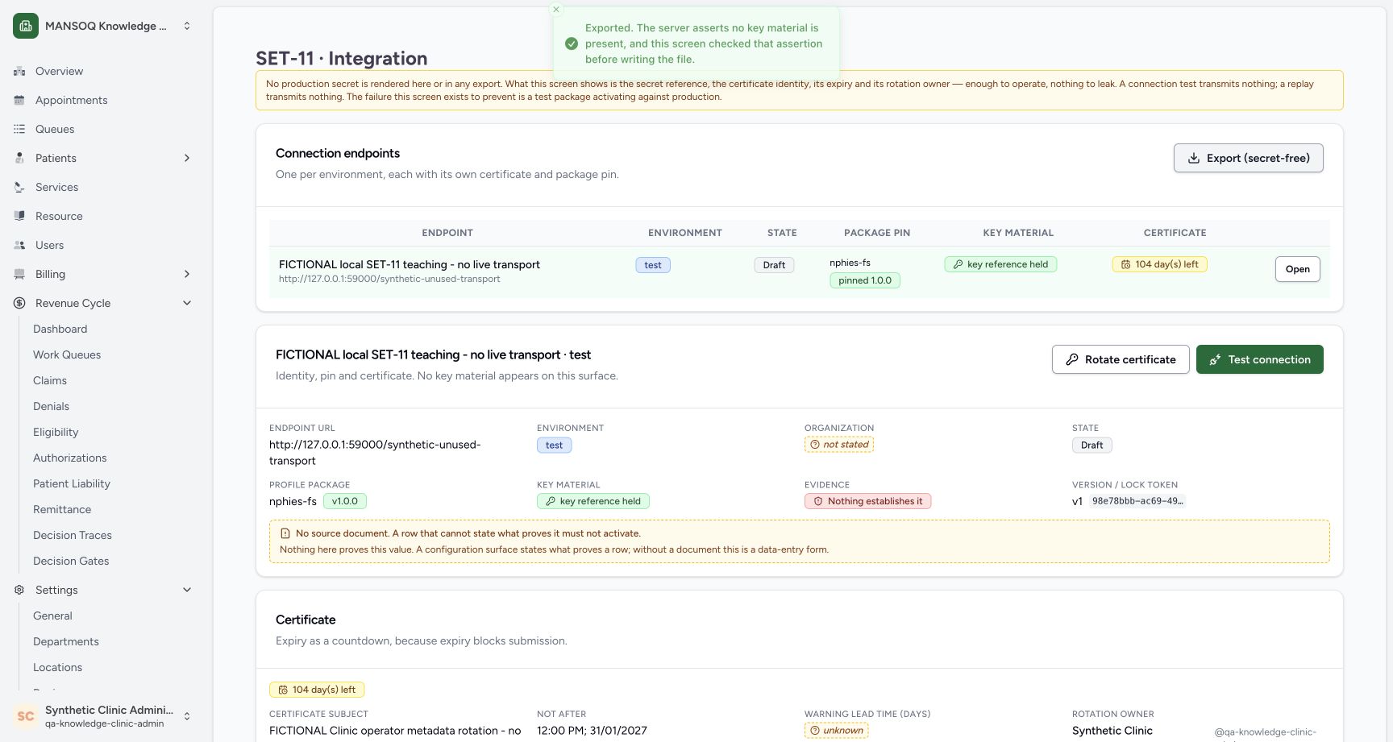Screen dimensions: 1393x742
Task: Click the download icon in the Export button
Action: click(x=1194, y=158)
